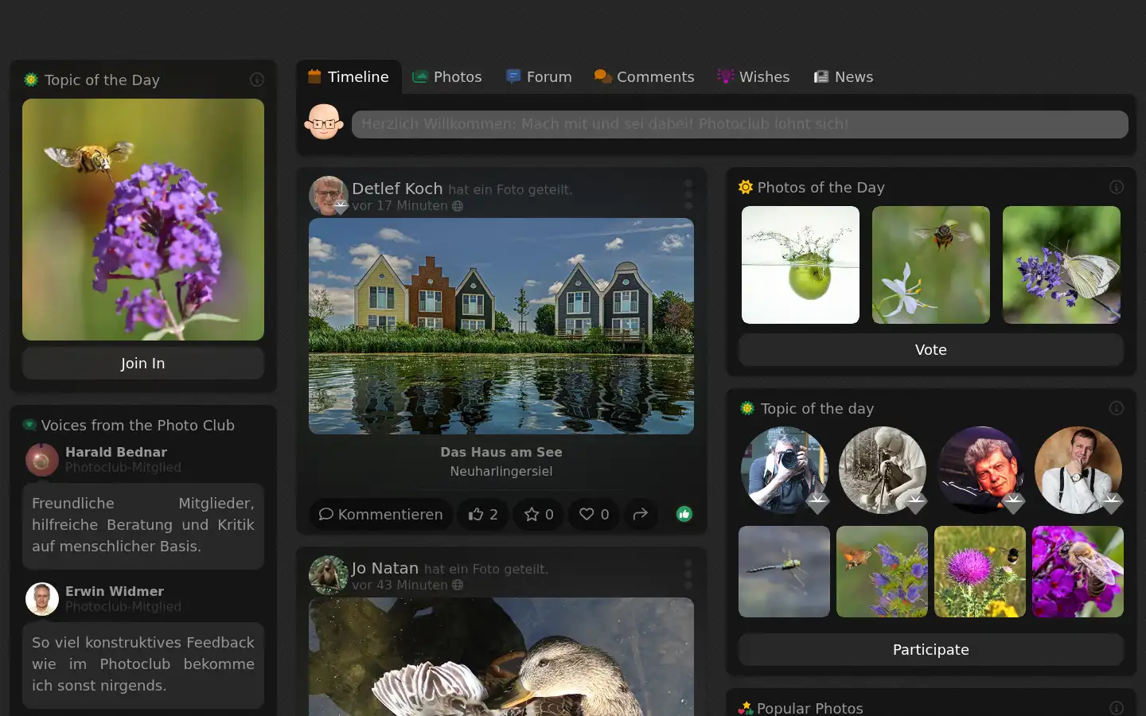Open Jo Natan's profile avatar
This screenshot has height=716, width=1146.
(x=329, y=575)
